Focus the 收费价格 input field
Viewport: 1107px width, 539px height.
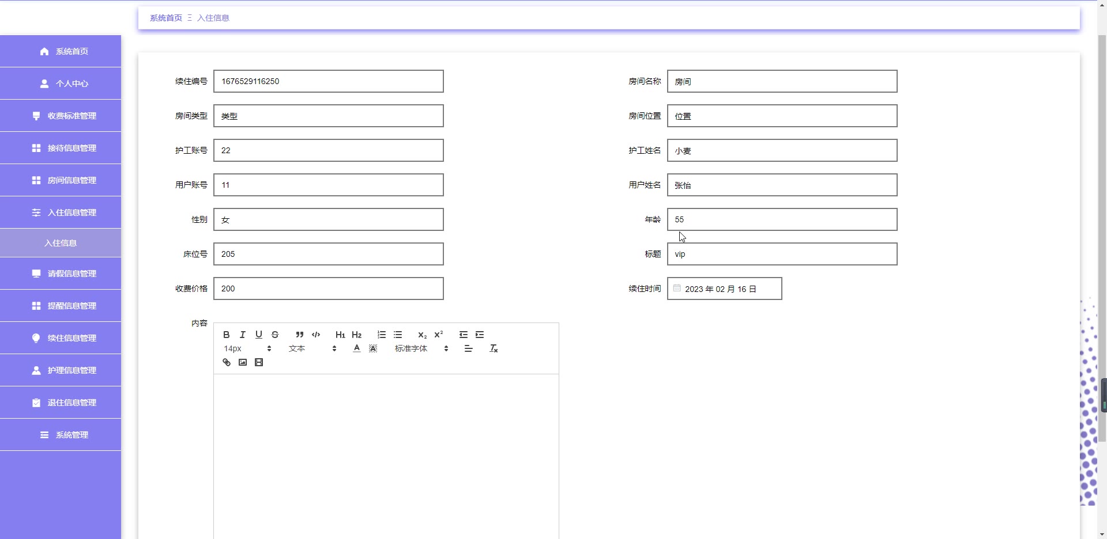coord(329,289)
